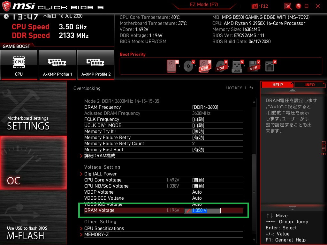
Task: Click the Boot Priority label
Action: (133, 54)
